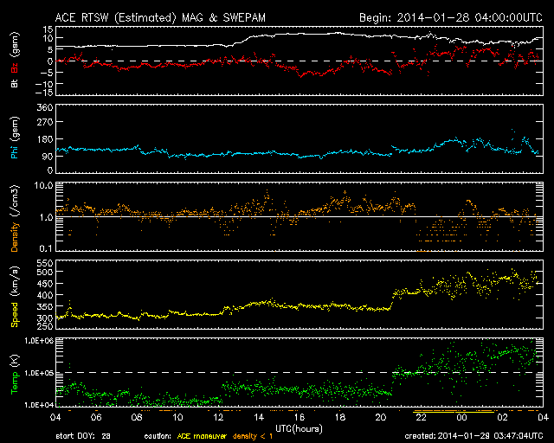Click the orange Density axis label
The width and height of the screenshot is (554, 443).
15,221
